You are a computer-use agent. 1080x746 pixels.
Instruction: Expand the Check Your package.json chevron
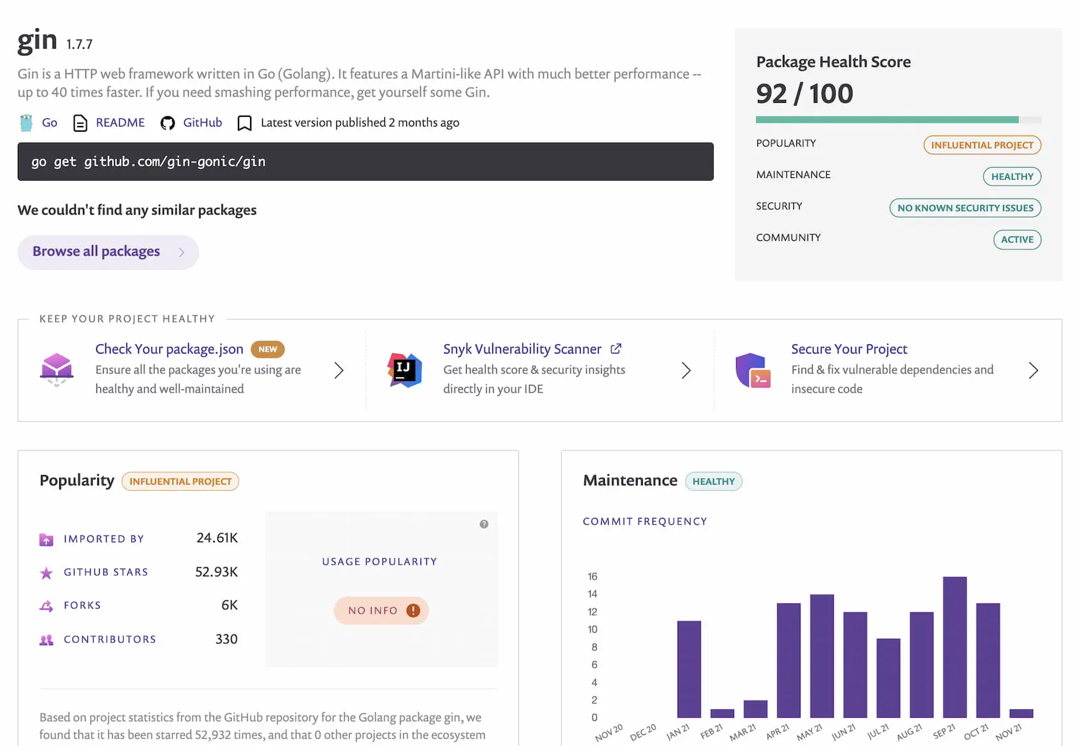click(x=339, y=370)
